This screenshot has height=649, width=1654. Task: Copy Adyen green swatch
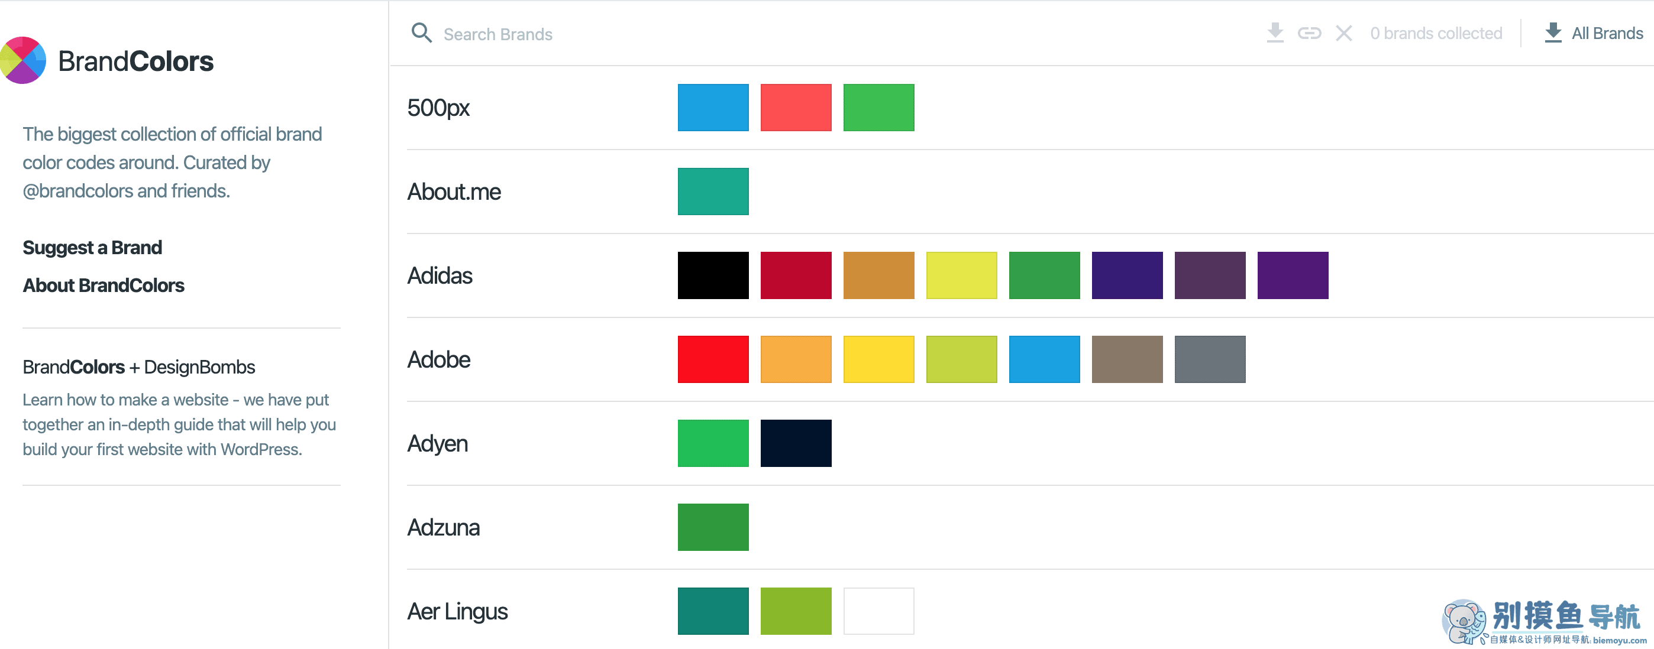pos(713,444)
